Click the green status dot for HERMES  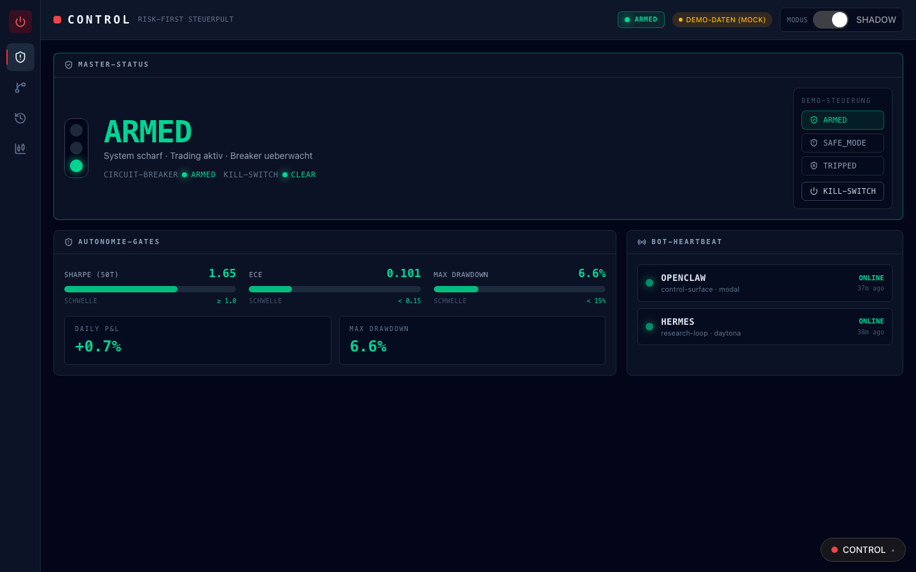pyautogui.click(x=649, y=327)
